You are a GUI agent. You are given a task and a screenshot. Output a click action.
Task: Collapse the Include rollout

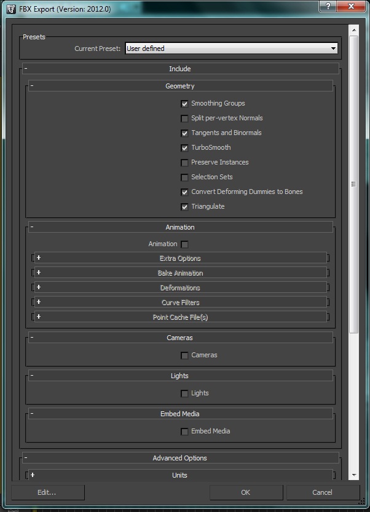181,69
